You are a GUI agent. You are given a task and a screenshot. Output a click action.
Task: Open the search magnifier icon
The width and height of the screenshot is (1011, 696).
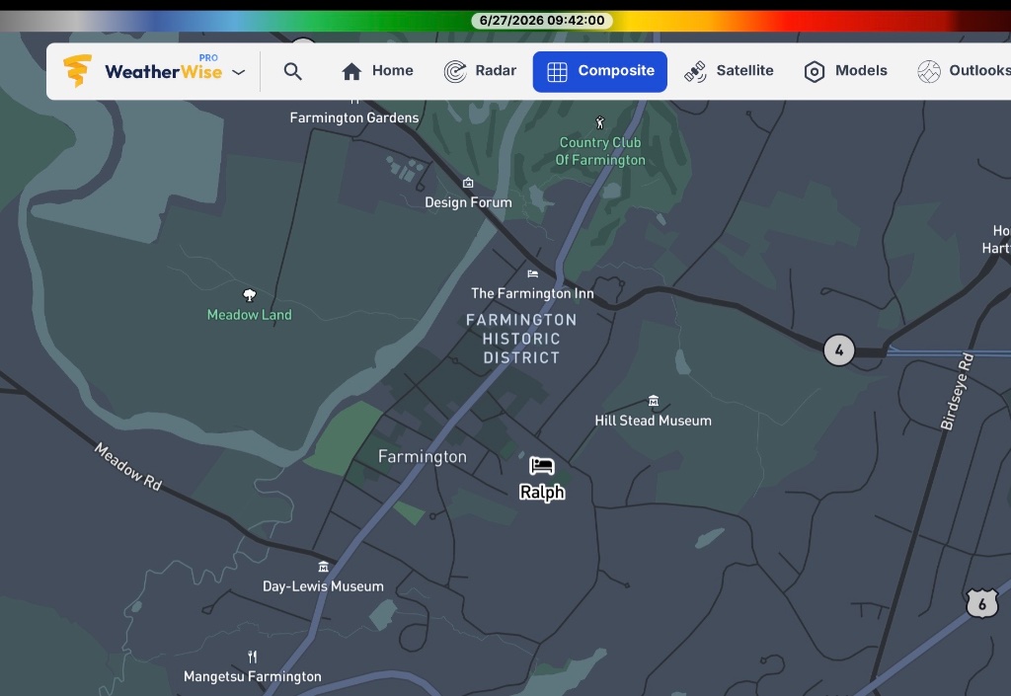[x=292, y=71]
